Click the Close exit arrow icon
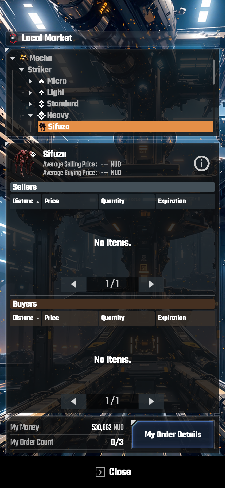This screenshot has height=488, width=225. [x=100, y=472]
